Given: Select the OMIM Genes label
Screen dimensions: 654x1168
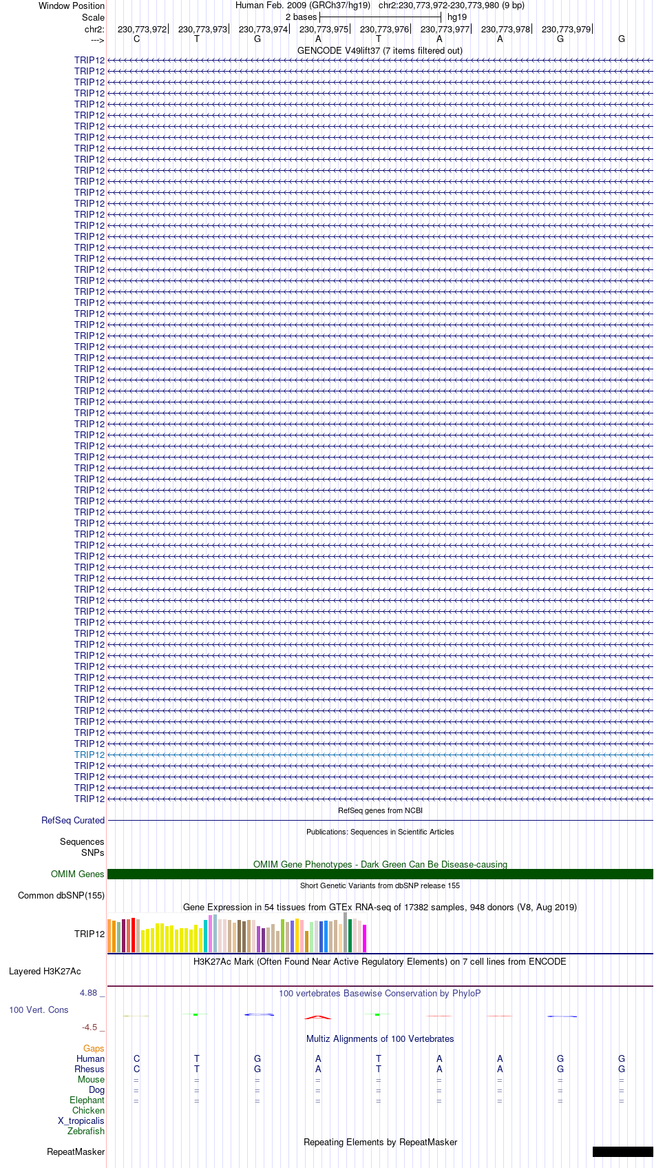Looking at the screenshot, I should coord(78,874).
